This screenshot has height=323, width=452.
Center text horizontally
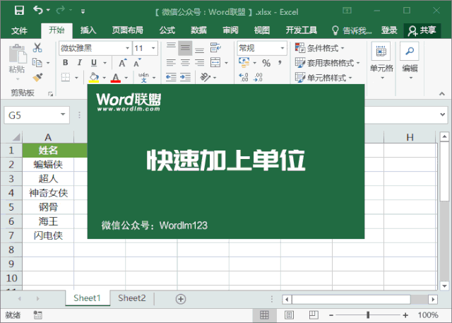[x=185, y=63]
